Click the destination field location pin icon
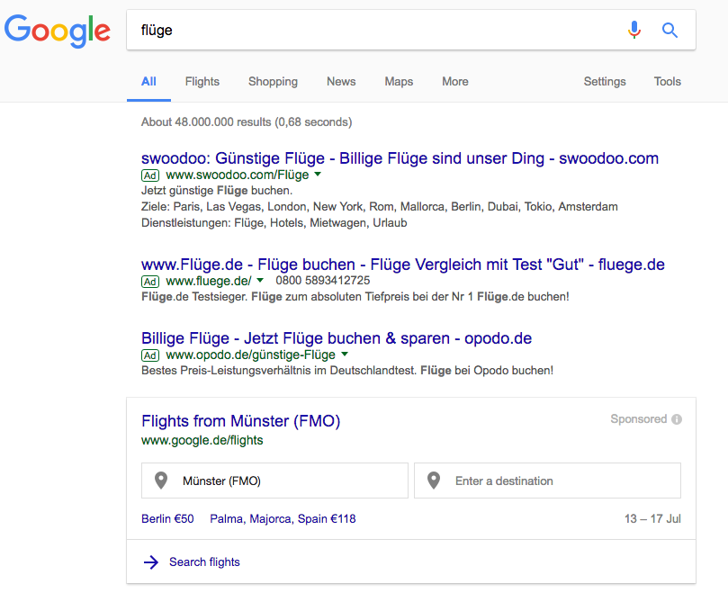The height and width of the screenshot is (593, 728). [x=434, y=481]
